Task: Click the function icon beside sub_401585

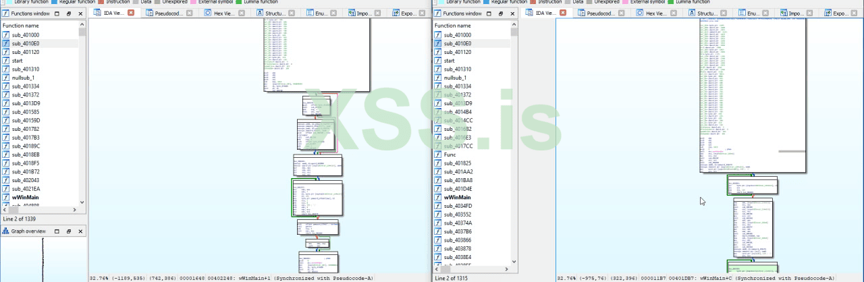Action: click(x=6, y=112)
